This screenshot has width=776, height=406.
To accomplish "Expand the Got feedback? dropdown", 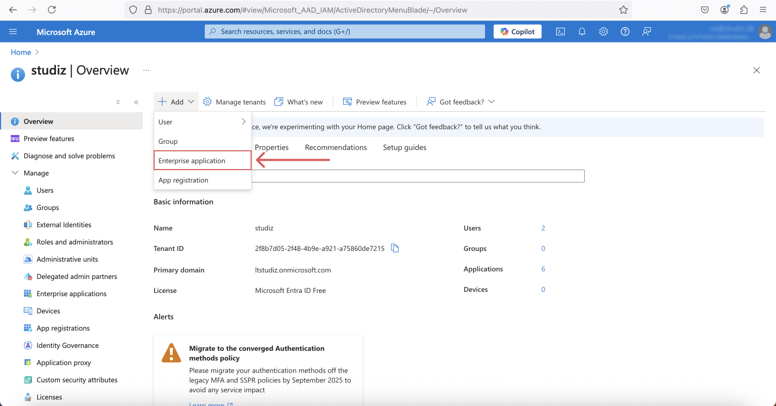I will tap(461, 102).
